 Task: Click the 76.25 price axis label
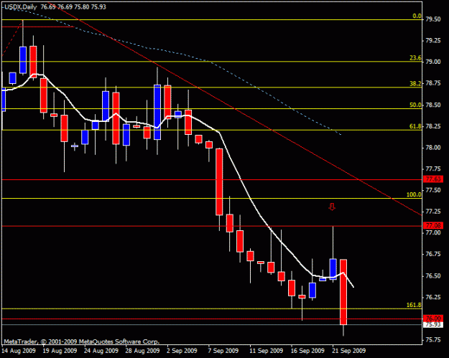(433, 297)
